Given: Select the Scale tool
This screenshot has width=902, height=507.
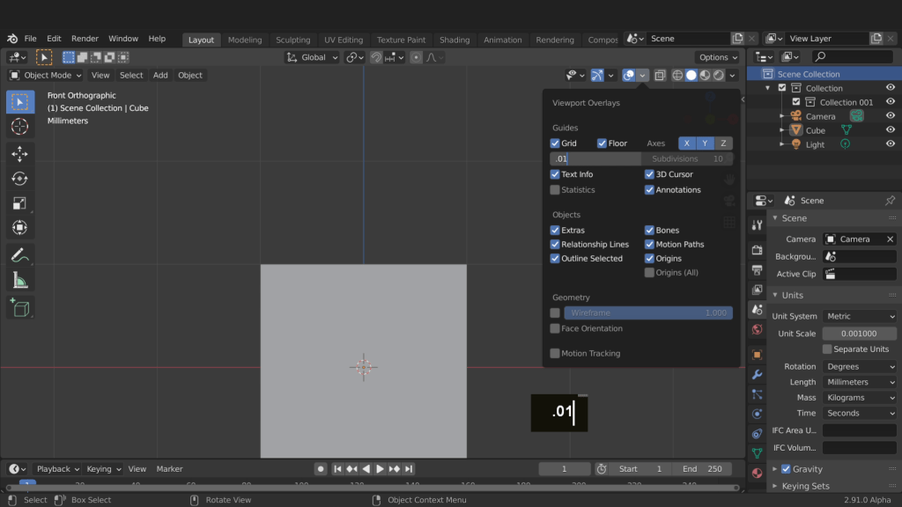Looking at the screenshot, I should 20,203.
